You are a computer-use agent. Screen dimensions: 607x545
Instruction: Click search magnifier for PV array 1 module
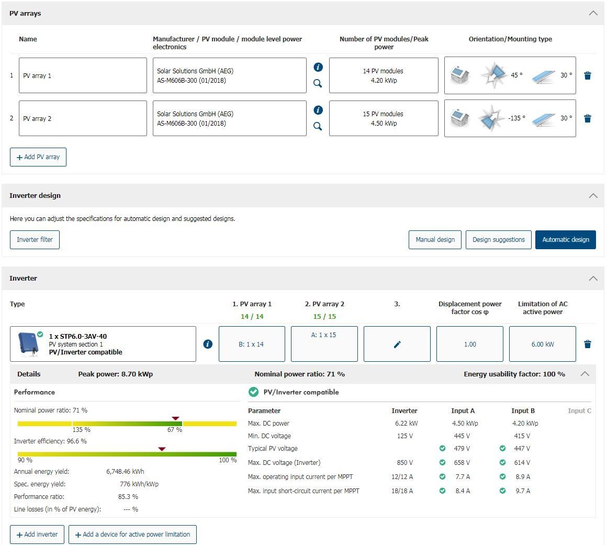coord(318,83)
